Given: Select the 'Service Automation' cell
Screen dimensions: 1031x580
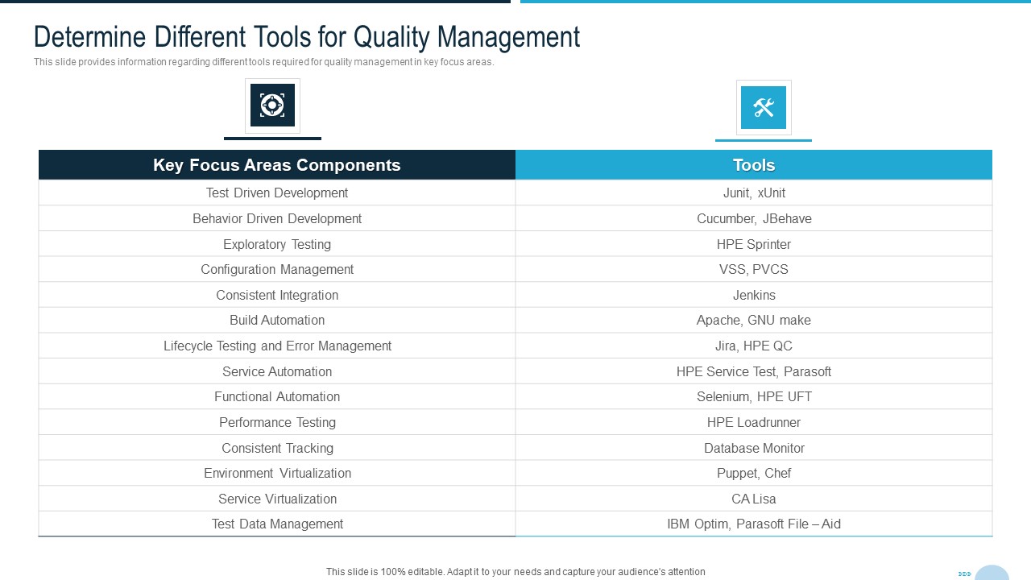Looking at the screenshot, I should (277, 371).
